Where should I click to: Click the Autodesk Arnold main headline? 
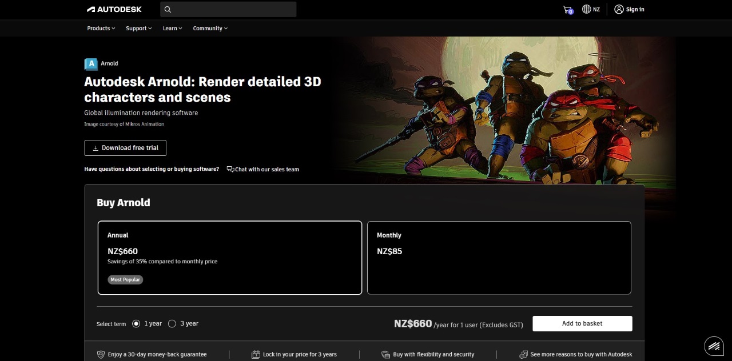(x=202, y=89)
